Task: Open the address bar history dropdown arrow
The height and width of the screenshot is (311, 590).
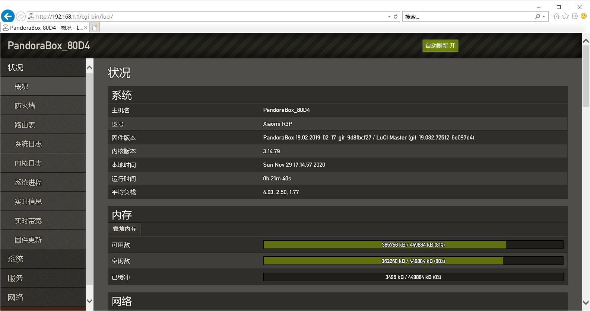Action: (x=389, y=16)
